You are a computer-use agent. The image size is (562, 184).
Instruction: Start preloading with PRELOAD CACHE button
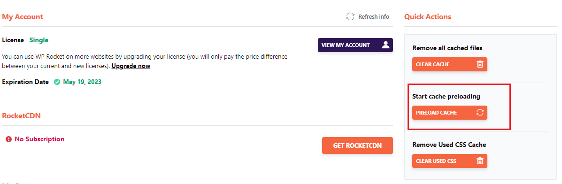pos(449,113)
